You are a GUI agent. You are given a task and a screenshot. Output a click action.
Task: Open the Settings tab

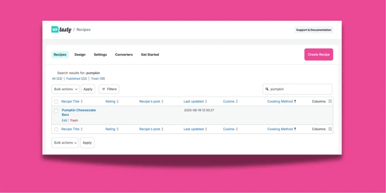tap(100, 55)
